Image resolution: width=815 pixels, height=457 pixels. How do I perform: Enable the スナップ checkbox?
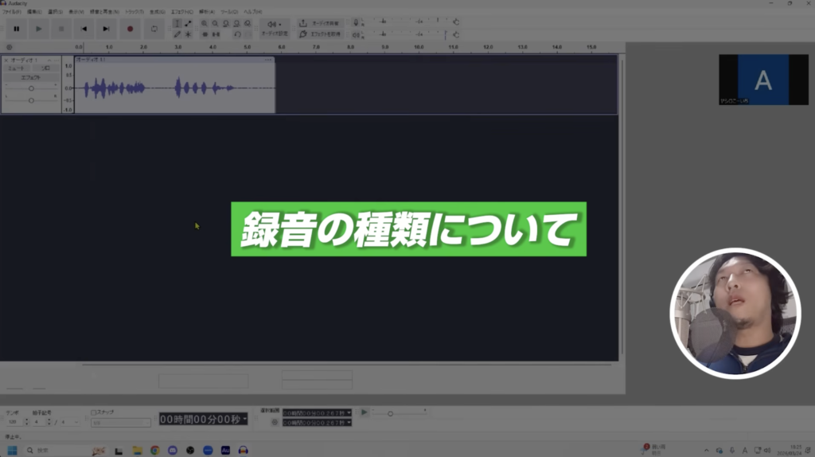[x=93, y=412]
